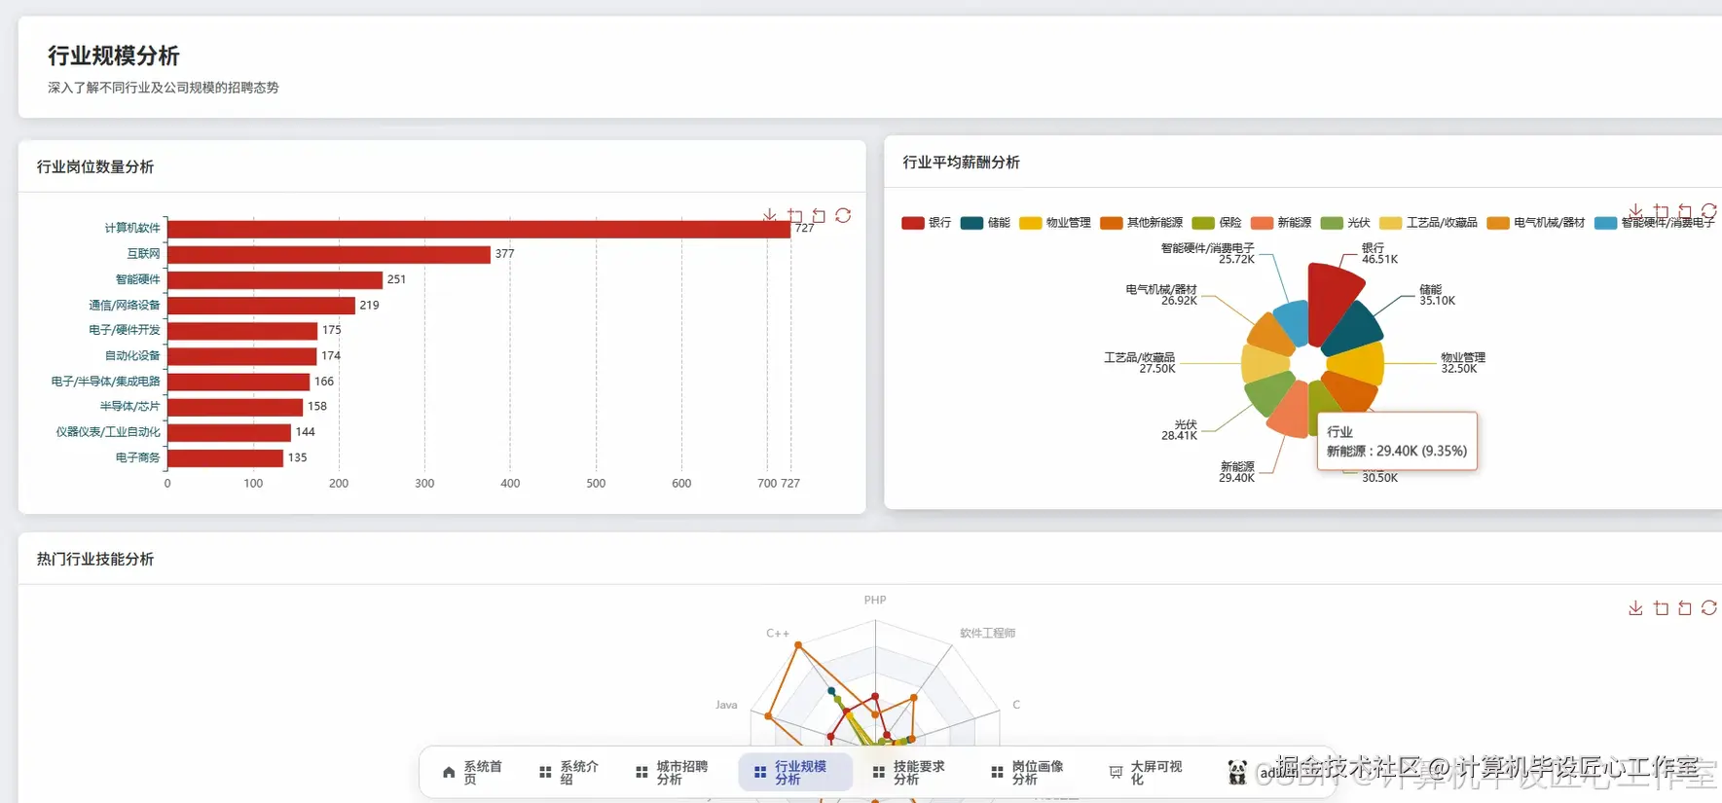This screenshot has width=1722, height=803.
Task: Reset zoom on the skills radar chart
Action: (x=1685, y=607)
